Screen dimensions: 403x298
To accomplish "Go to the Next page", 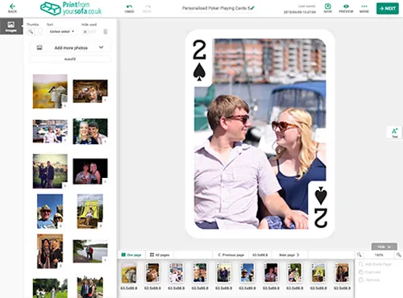I will tap(289, 255).
